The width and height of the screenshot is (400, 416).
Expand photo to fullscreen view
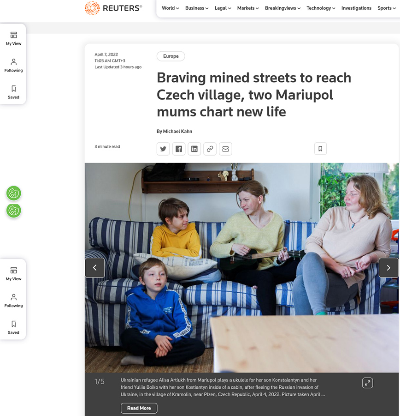[x=367, y=383]
